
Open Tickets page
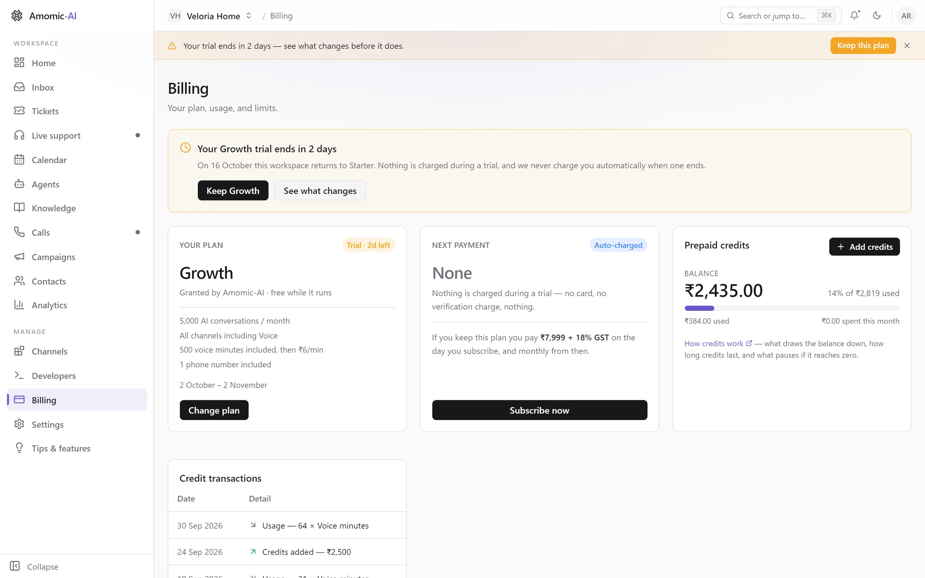(77, 111)
